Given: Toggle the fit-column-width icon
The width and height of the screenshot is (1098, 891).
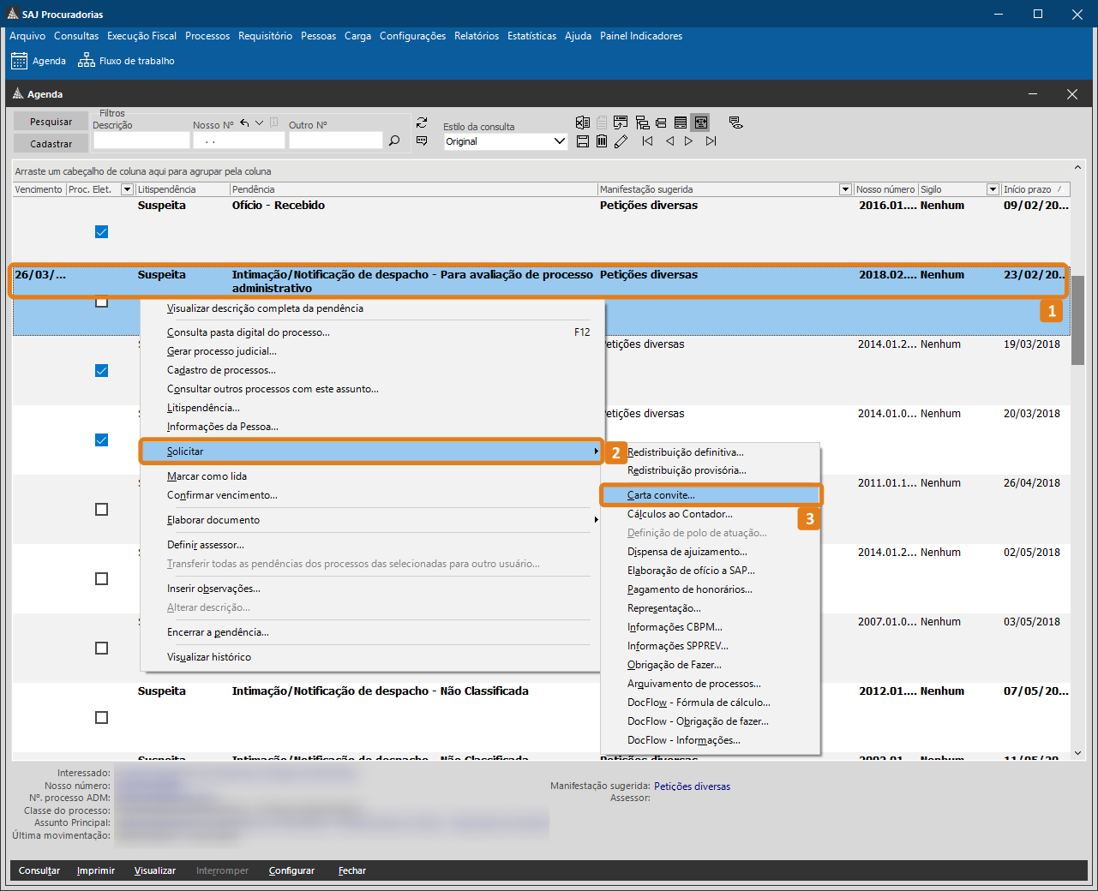Looking at the screenshot, I should point(700,123).
